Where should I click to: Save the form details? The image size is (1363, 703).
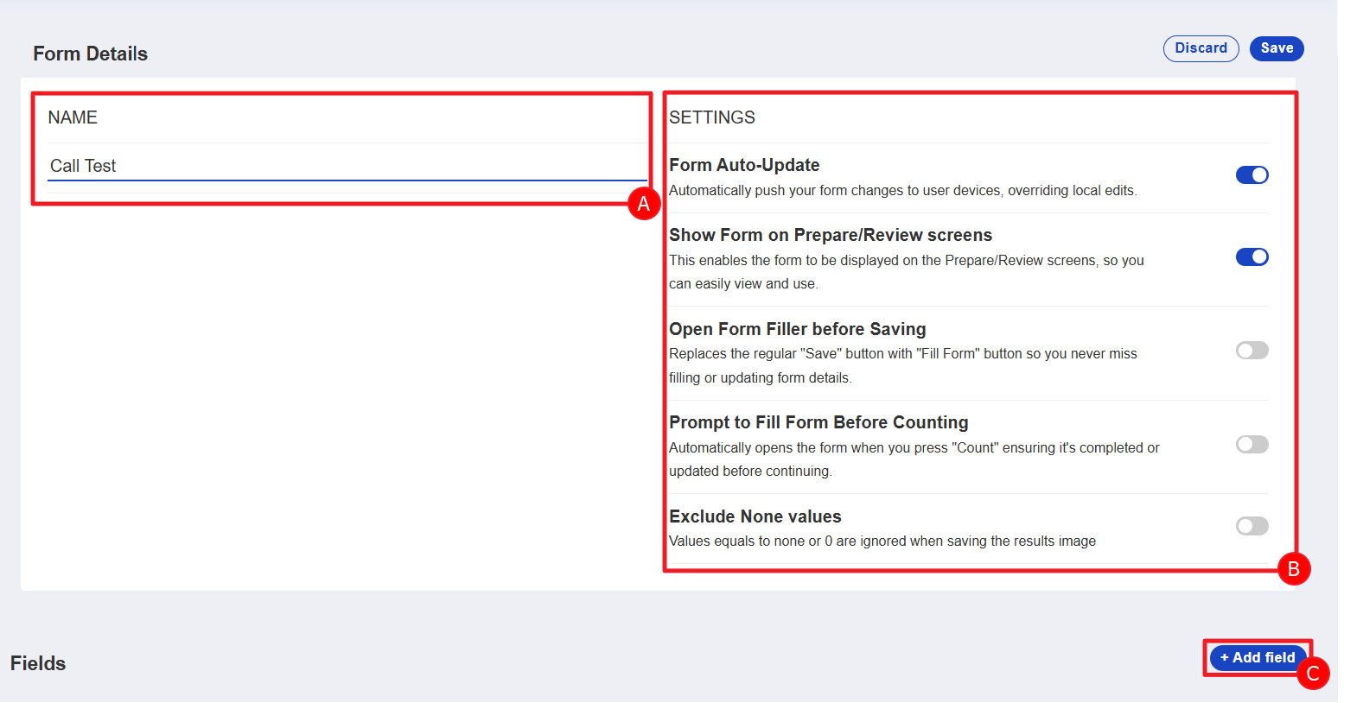1276,48
